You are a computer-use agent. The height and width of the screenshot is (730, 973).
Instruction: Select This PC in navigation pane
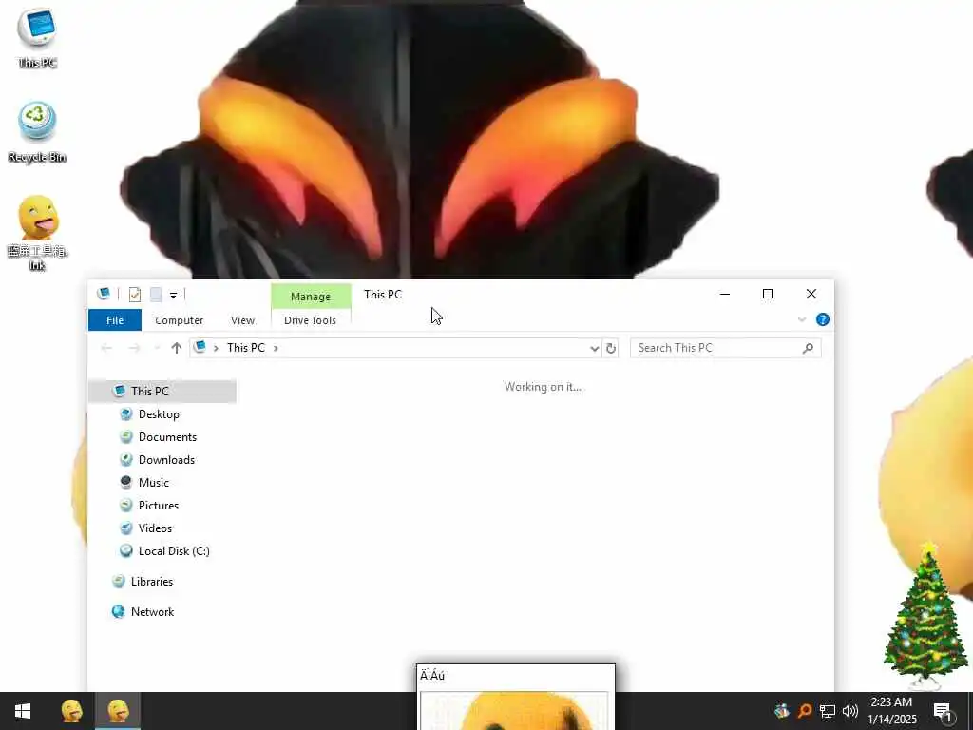162,391
